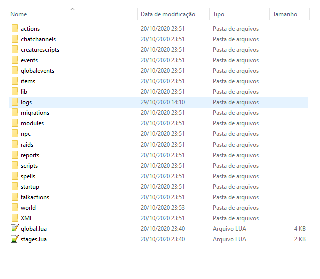
Task: Click the 4 KB size value
Action: [x=300, y=229]
